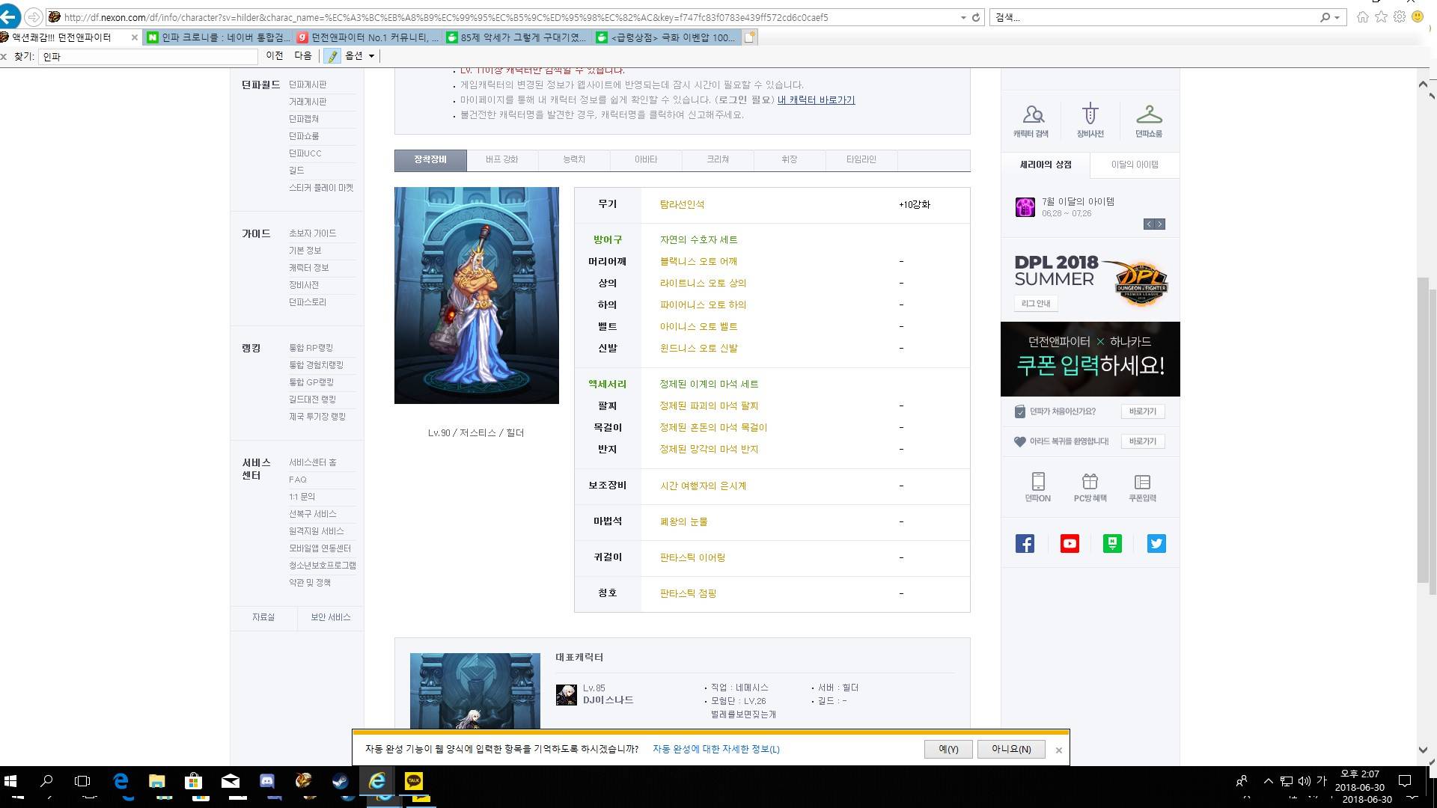Open the find bar 옵션 dropdown
This screenshot has width=1437, height=808.
click(360, 56)
